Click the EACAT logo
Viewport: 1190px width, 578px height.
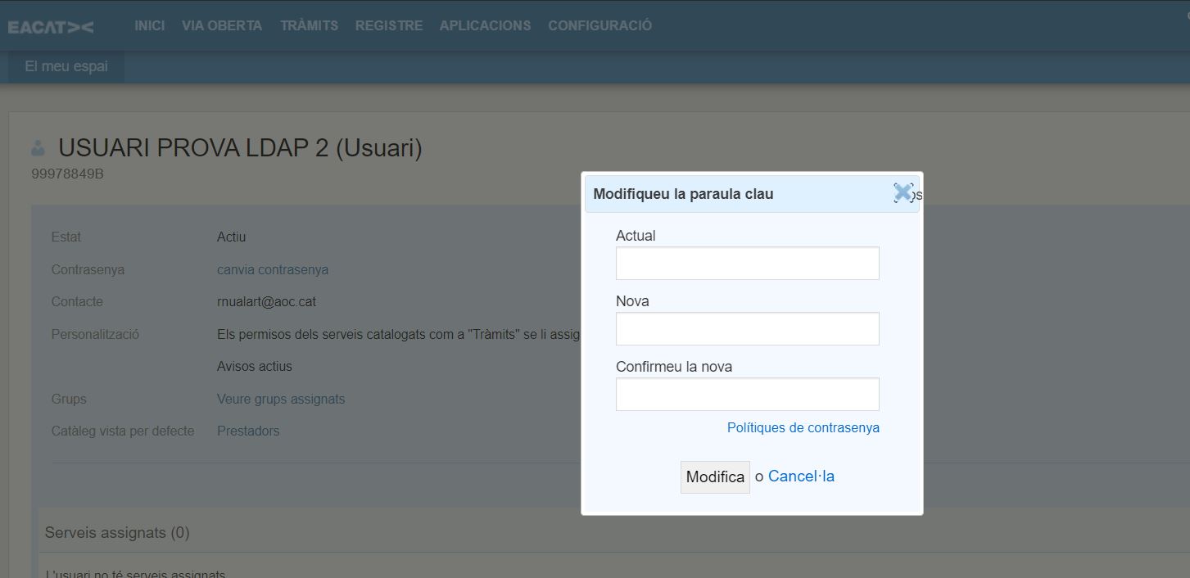point(51,27)
